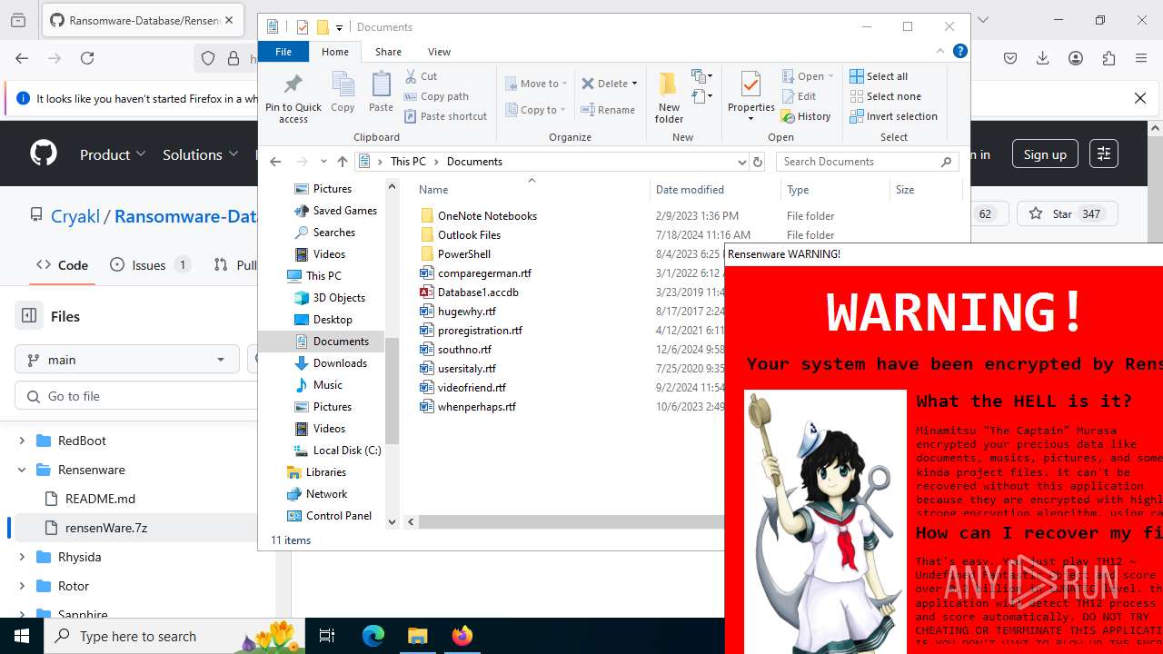This screenshot has width=1163, height=654.
Task: Open Cryakl owner link
Action: click(75, 216)
